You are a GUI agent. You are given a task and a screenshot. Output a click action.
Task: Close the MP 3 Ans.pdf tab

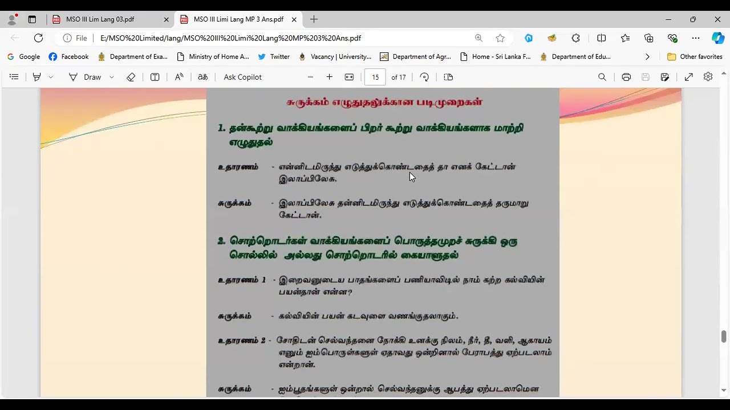coord(294,19)
